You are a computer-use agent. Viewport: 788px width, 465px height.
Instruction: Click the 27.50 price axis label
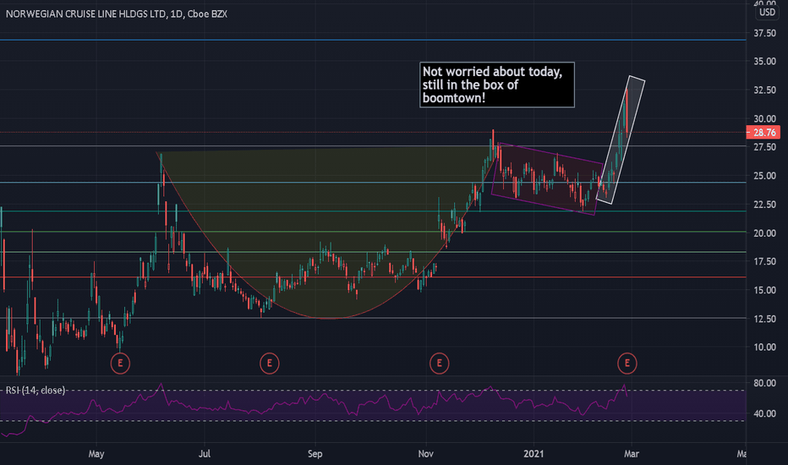pyautogui.click(x=764, y=147)
